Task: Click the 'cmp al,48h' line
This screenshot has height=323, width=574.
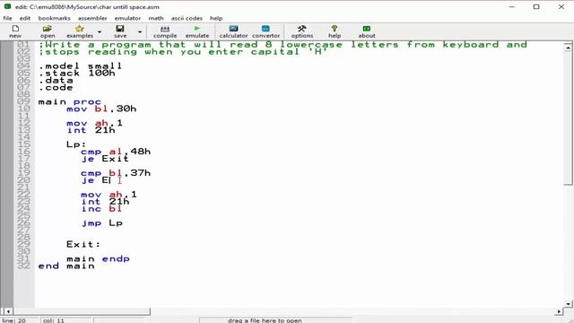Action: pyautogui.click(x=116, y=152)
